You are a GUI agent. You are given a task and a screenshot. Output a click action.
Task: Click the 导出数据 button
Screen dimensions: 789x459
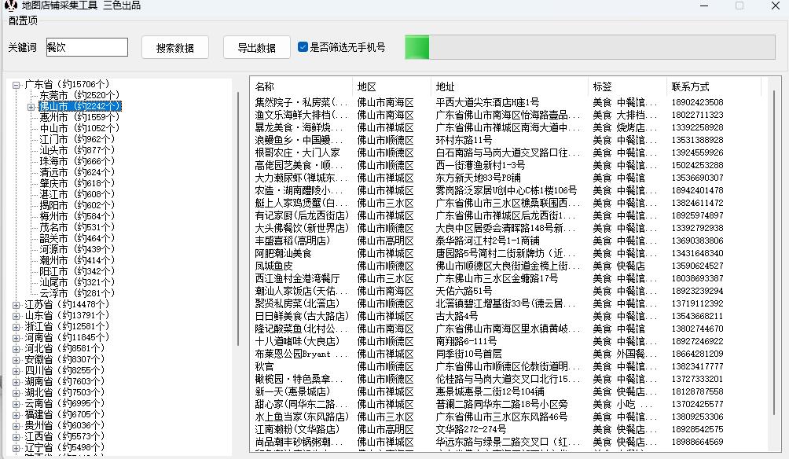pos(256,47)
